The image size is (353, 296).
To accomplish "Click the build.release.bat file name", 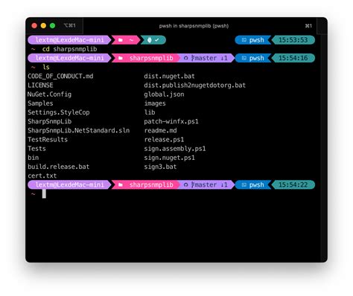I will tap(58, 167).
